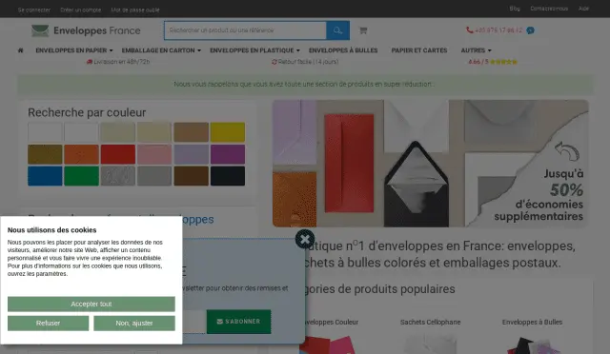Open Contactez-nous link

549,9
